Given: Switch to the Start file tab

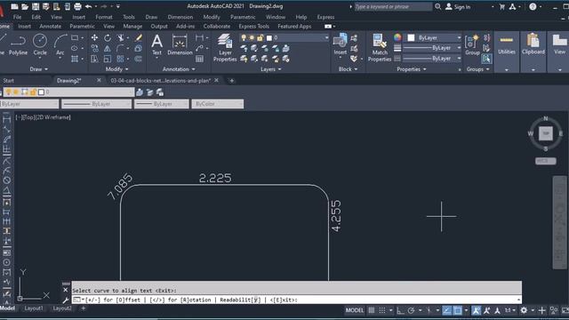Looking at the screenshot, I should [x=9, y=81].
